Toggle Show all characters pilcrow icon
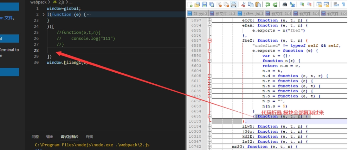This screenshot has width=348, height=150. pos(343,4)
